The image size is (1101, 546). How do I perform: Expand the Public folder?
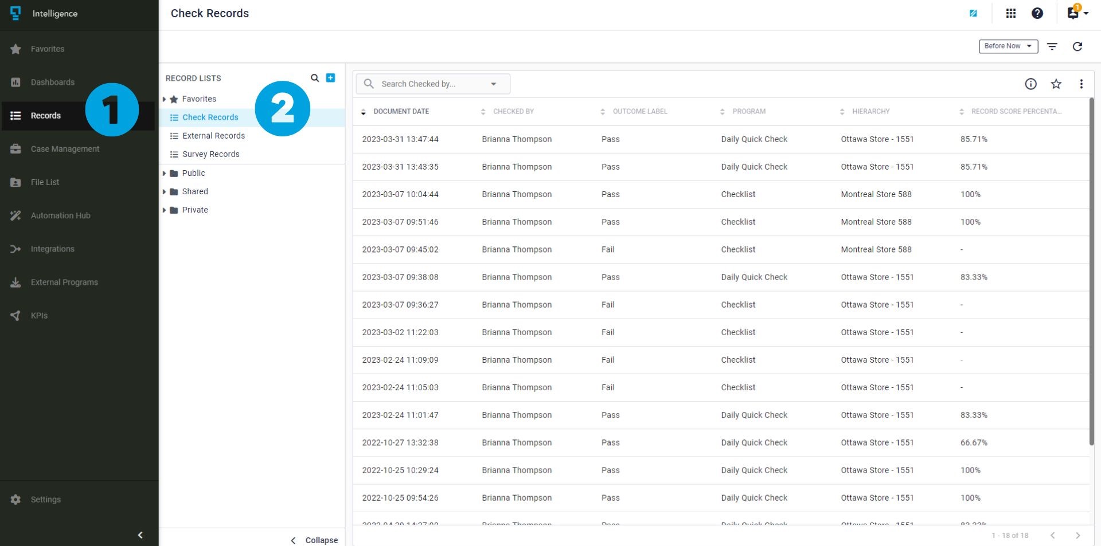tap(165, 173)
